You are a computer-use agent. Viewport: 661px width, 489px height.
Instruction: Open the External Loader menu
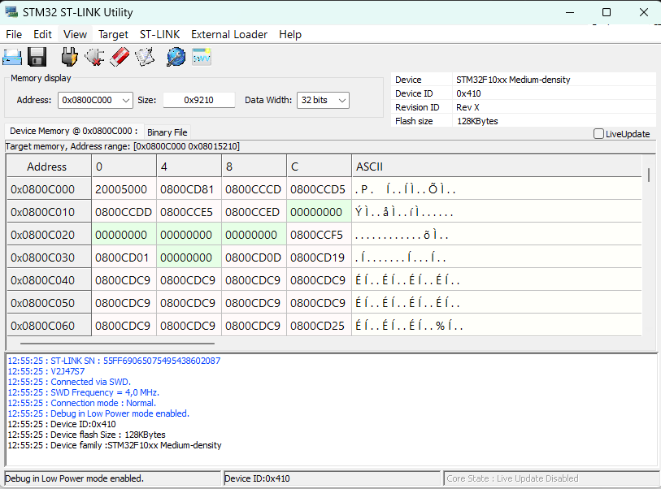pyautogui.click(x=229, y=35)
